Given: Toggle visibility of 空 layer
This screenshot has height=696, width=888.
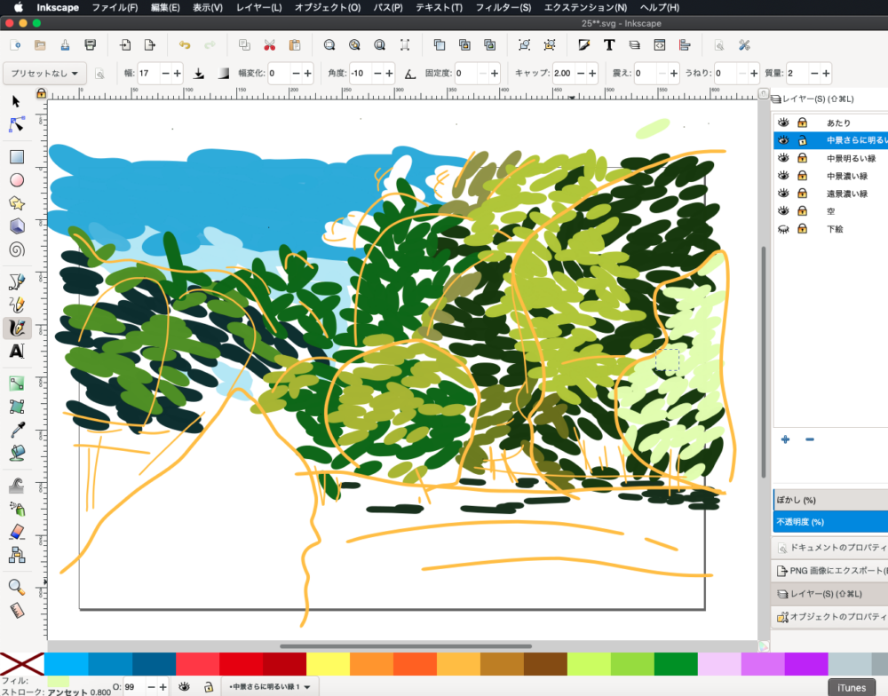Looking at the screenshot, I should click(783, 210).
